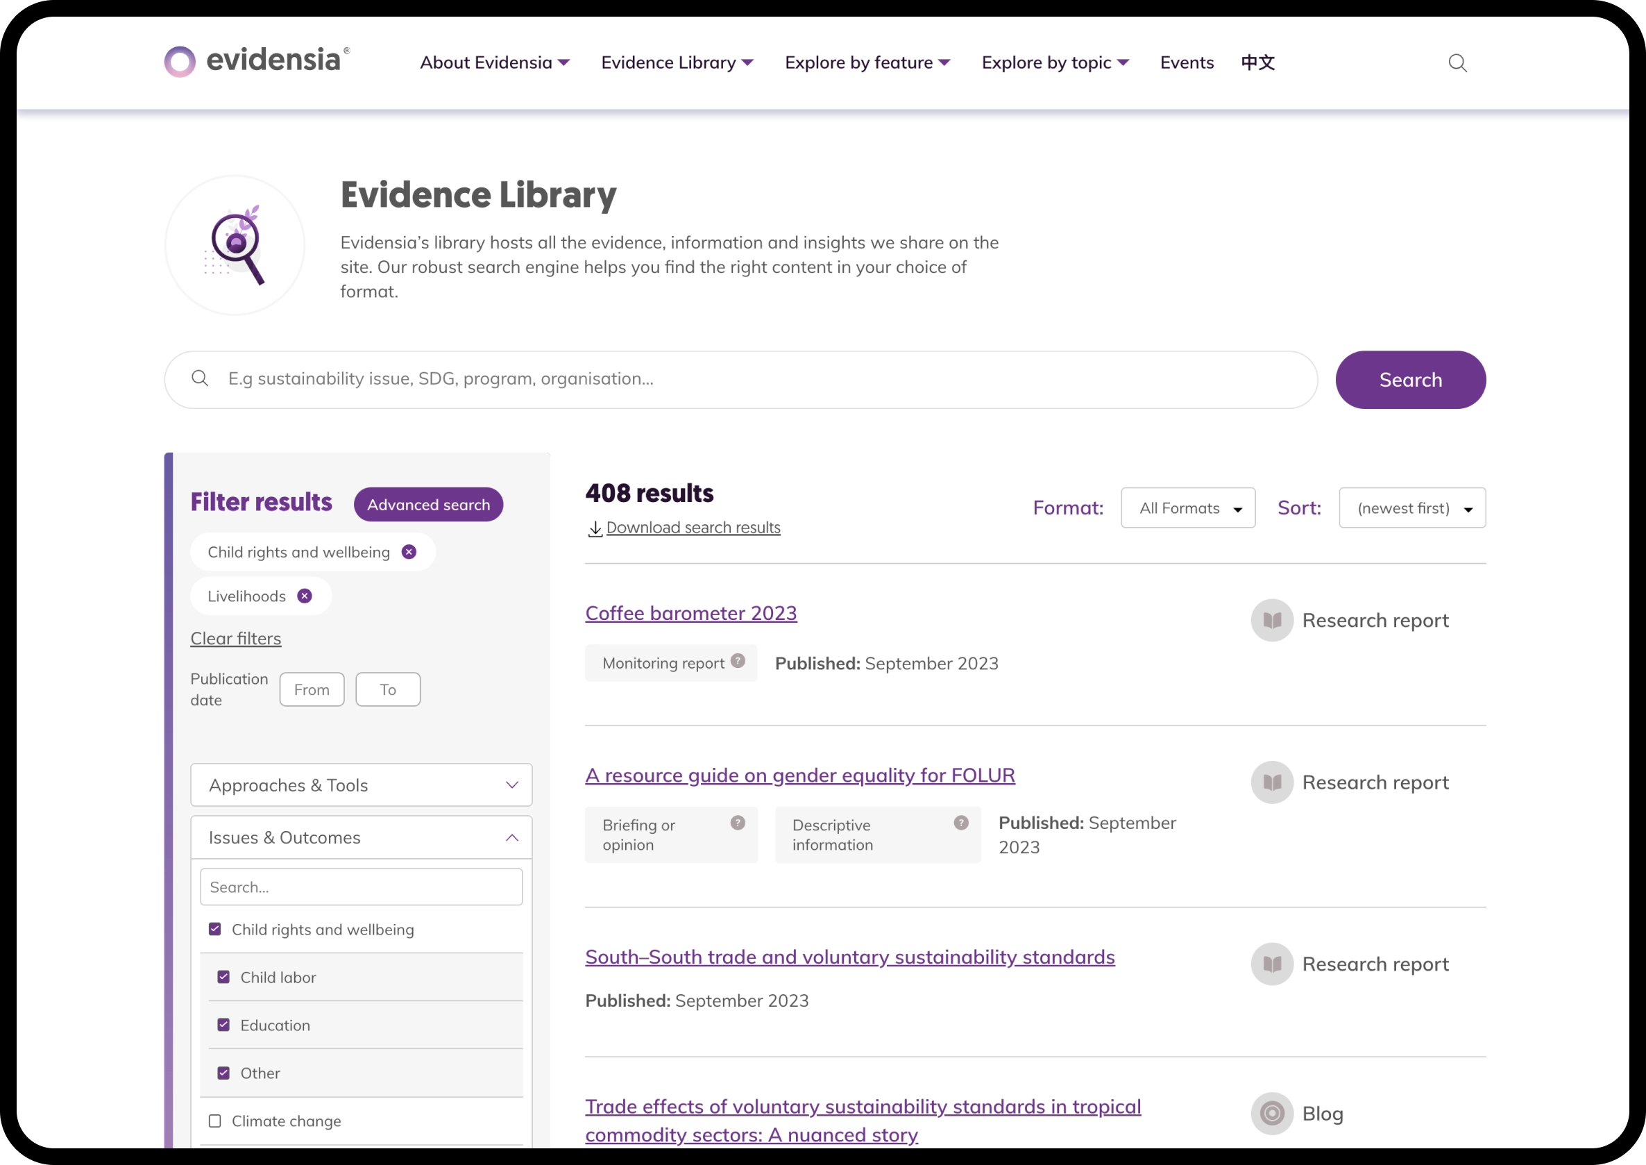
Task: Uncheck the Other checkbox
Action: [x=223, y=1073]
